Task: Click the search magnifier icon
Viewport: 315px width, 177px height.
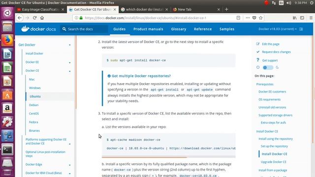Action: (64, 29)
